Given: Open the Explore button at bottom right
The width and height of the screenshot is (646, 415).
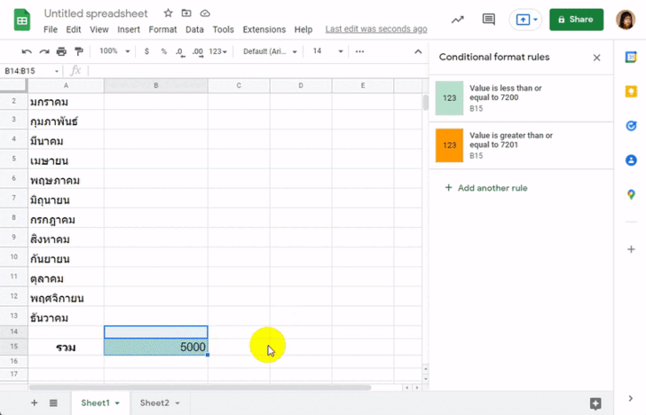Looking at the screenshot, I should pos(595,403).
